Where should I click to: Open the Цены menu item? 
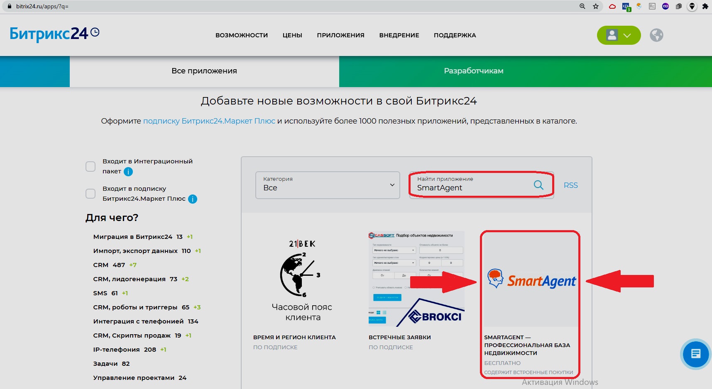[292, 35]
